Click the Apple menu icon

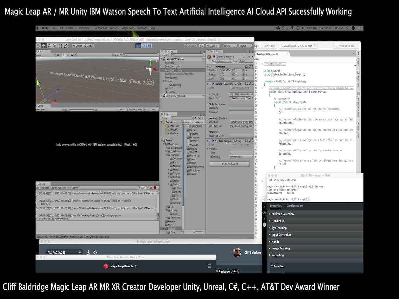tap(38, 28)
